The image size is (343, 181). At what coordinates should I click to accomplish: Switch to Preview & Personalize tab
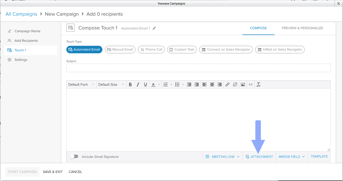302,28
